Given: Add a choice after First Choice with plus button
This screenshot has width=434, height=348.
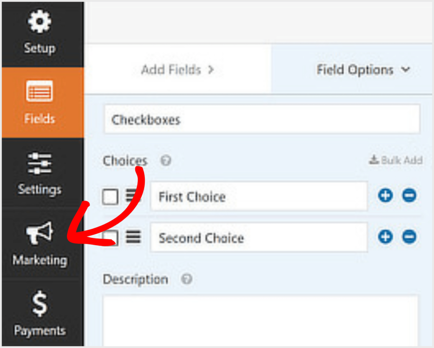Looking at the screenshot, I should (385, 196).
